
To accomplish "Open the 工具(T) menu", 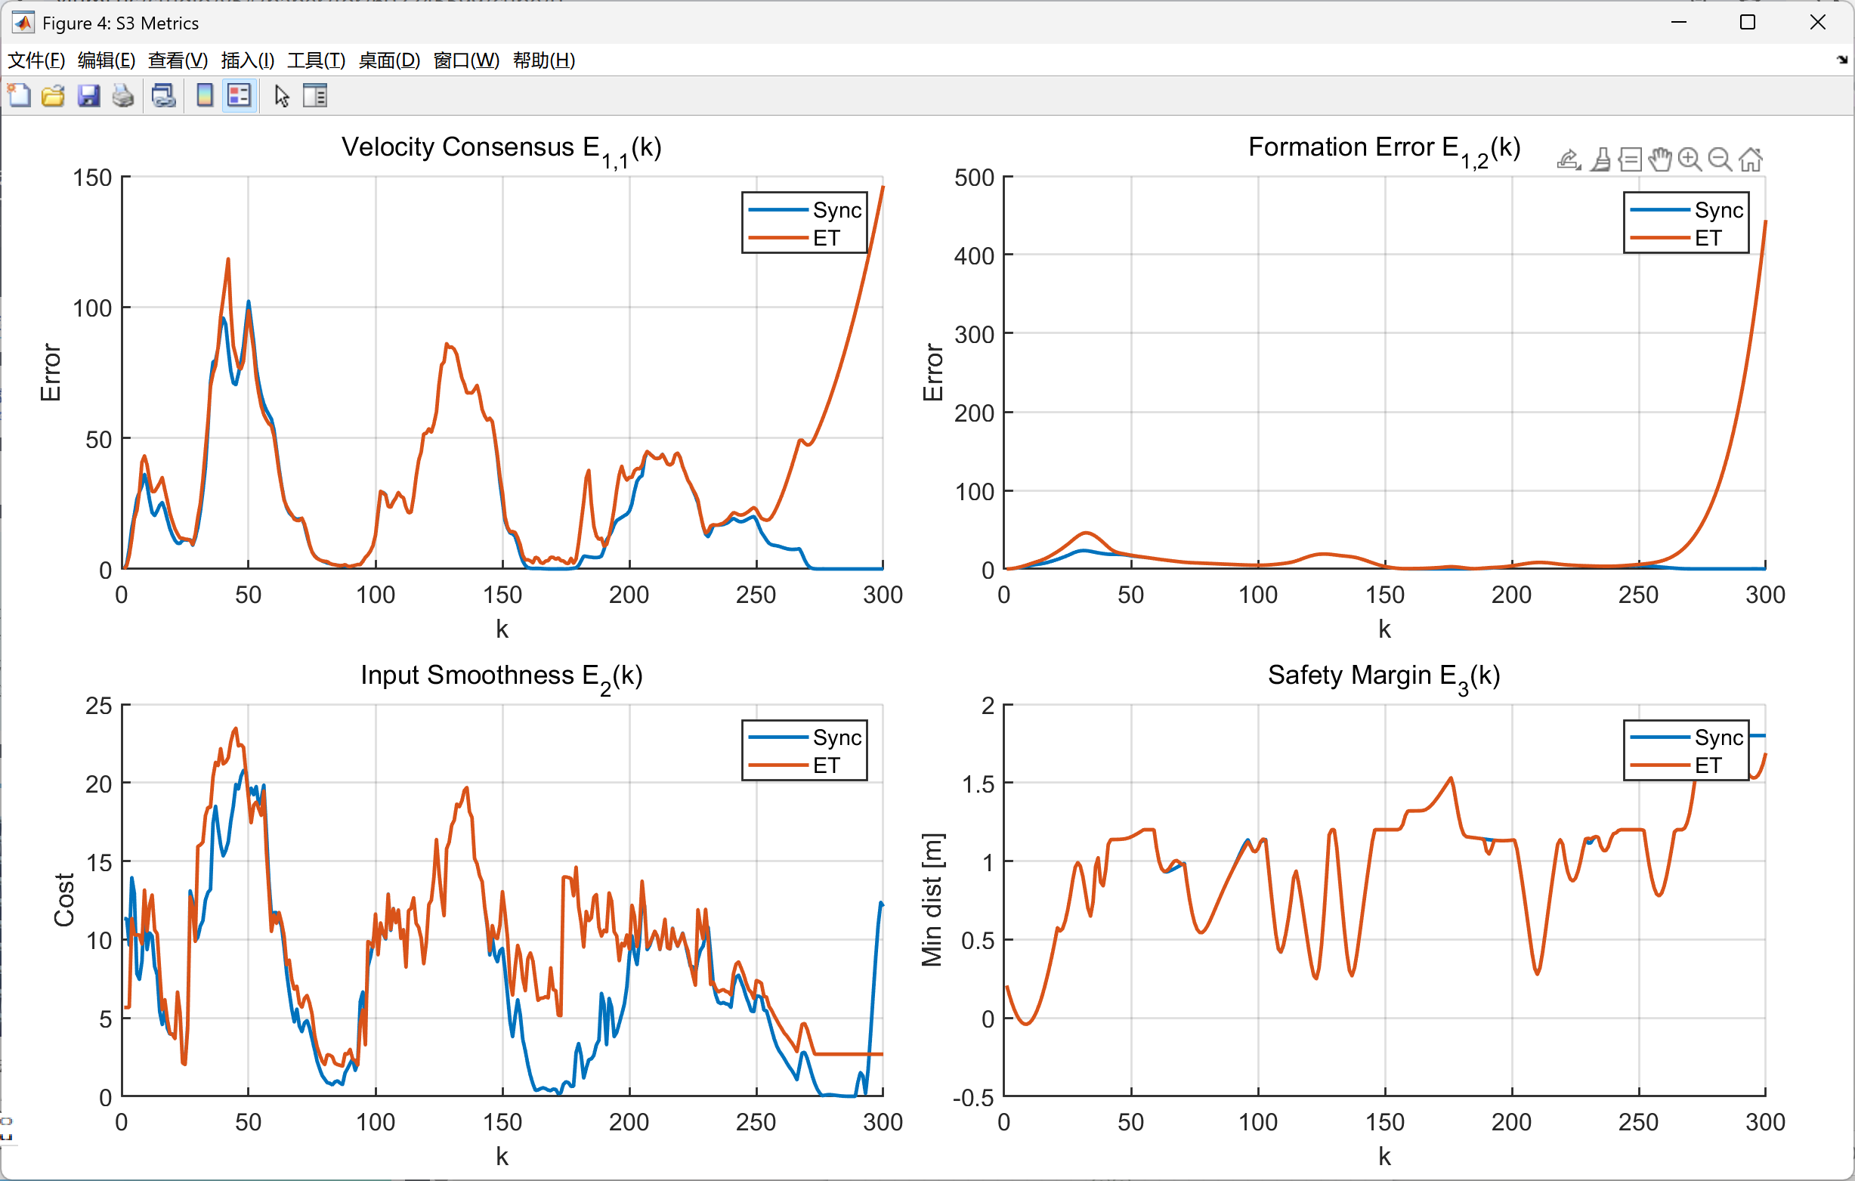I will tap(316, 60).
